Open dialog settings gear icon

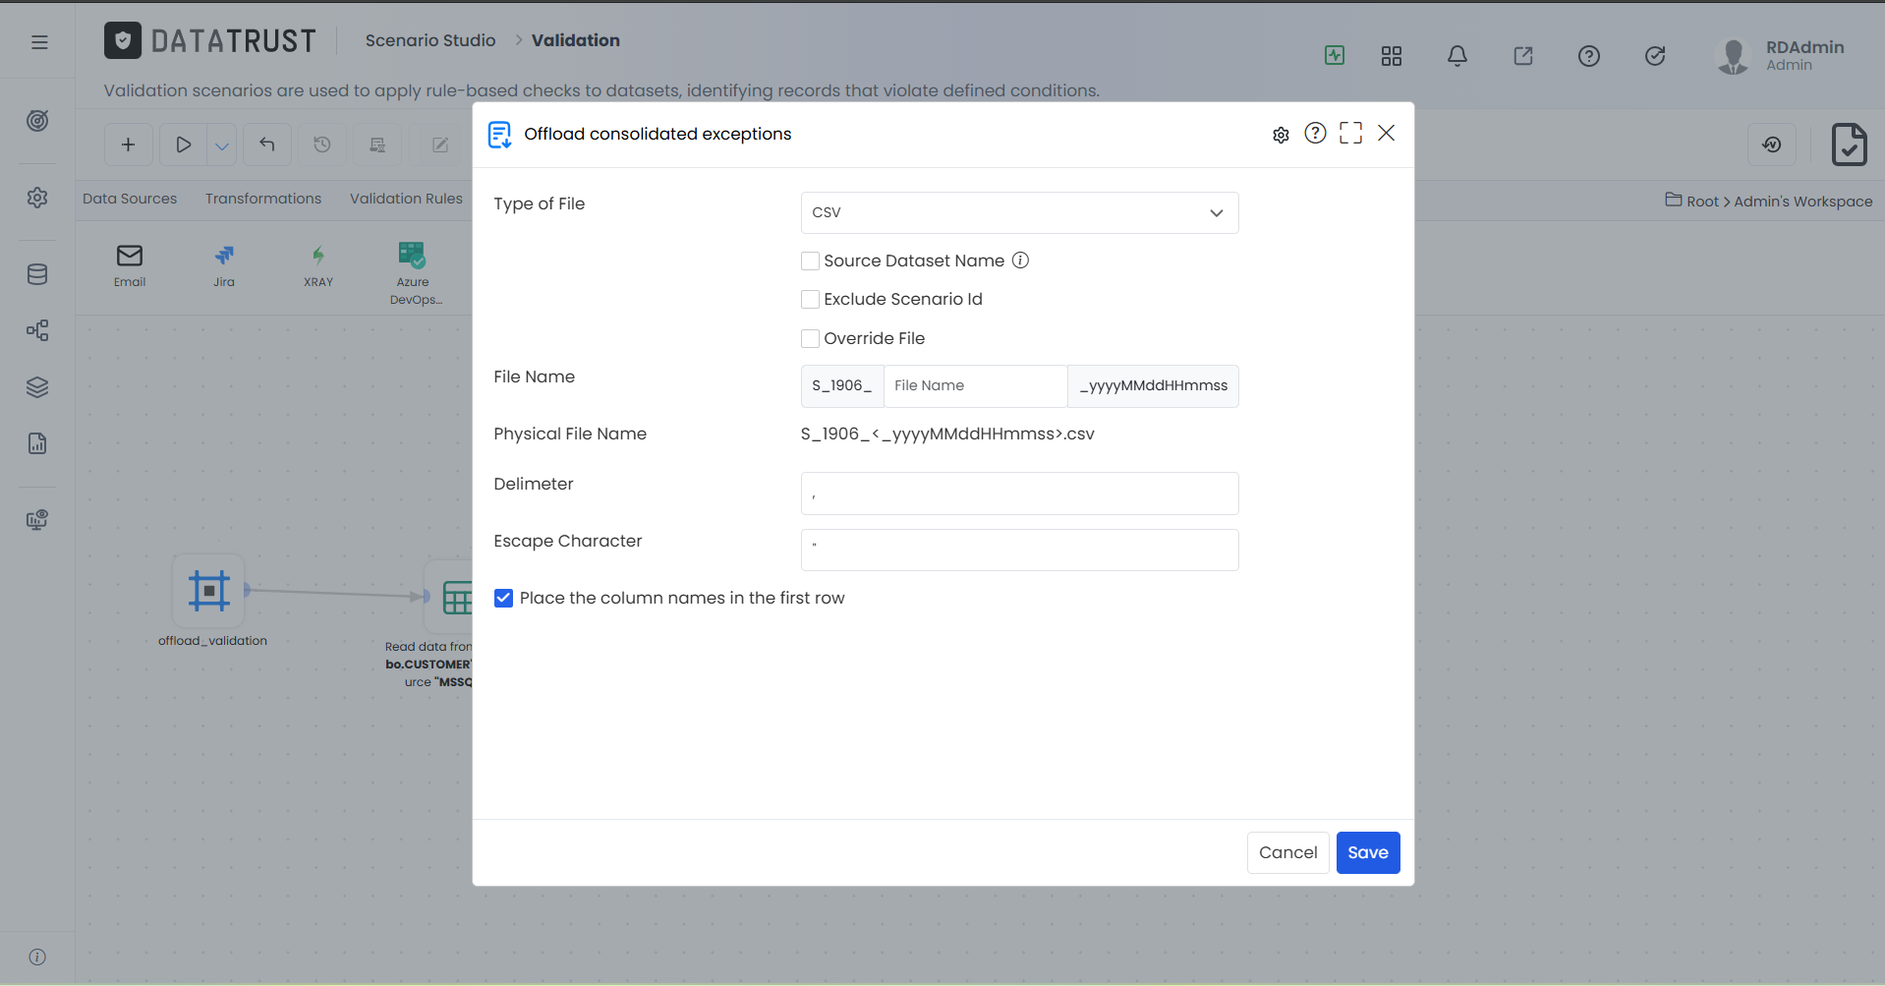(x=1281, y=135)
